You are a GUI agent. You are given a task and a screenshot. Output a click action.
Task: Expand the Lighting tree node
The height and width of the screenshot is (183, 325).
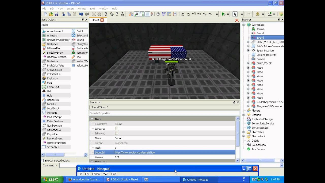tap(243, 115)
